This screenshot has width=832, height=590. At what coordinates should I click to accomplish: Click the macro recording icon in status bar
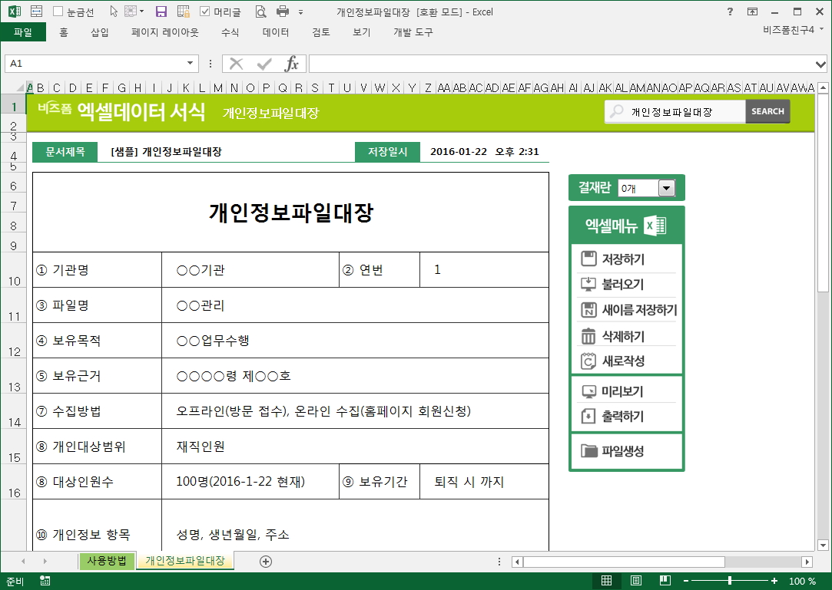[x=45, y=581]
